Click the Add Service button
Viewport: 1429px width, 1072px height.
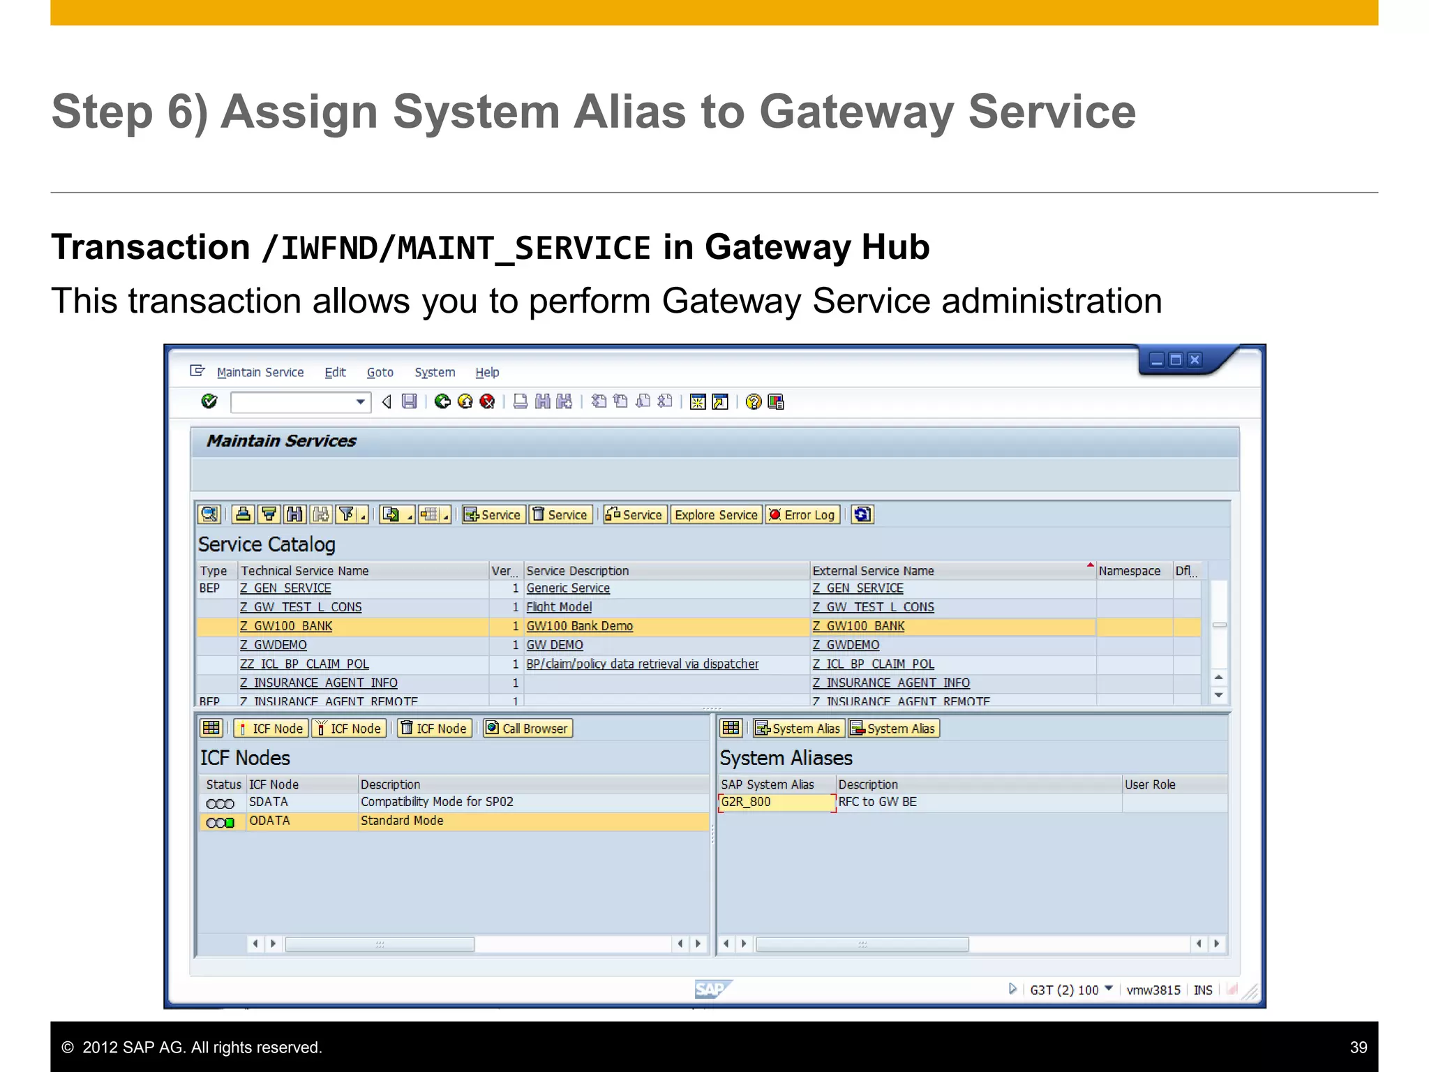(493, 514)
